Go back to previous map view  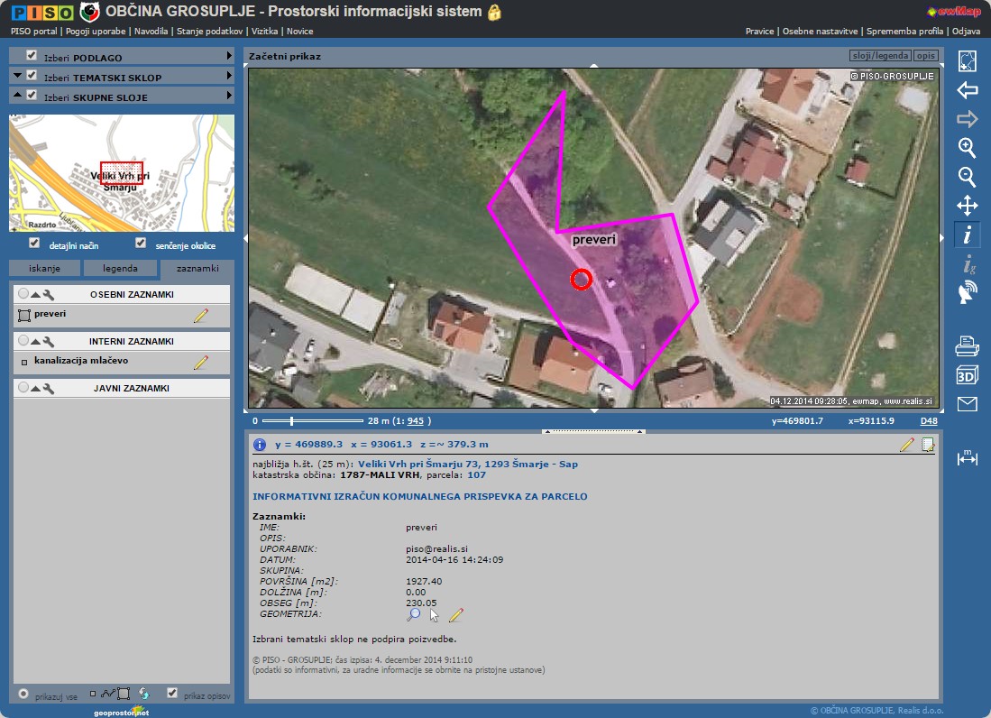click(x=967, y=90)
